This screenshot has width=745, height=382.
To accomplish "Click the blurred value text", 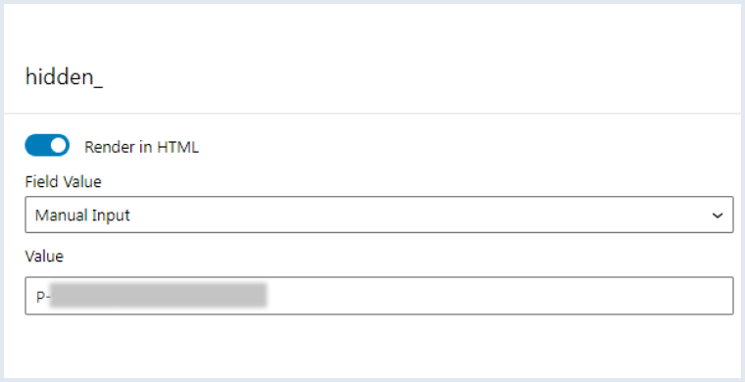I will pyautogui.click(x=158, y=295).
